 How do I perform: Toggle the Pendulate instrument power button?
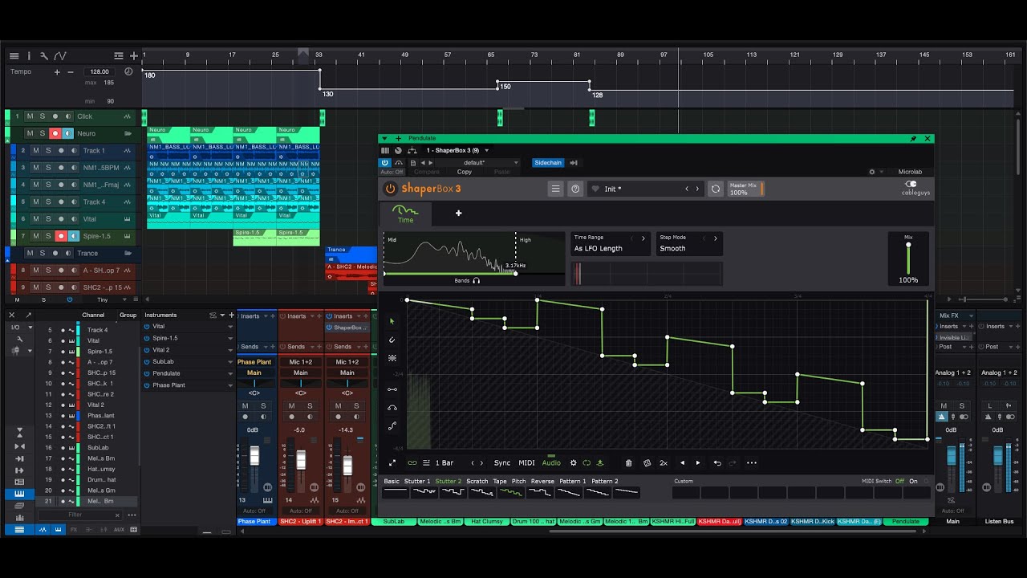pyautogui.click(x=147, y=373)
